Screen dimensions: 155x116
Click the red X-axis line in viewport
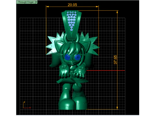106,71
